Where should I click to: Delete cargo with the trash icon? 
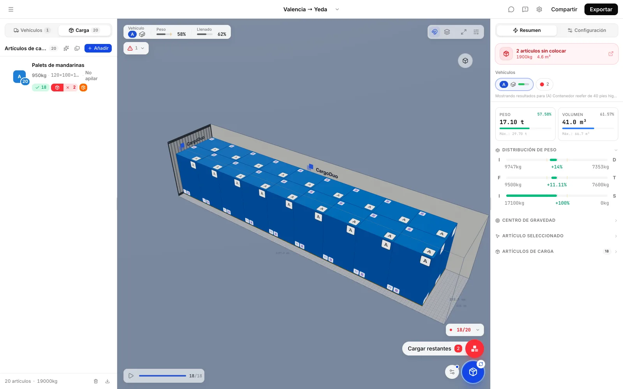click(x=96, y=381)
